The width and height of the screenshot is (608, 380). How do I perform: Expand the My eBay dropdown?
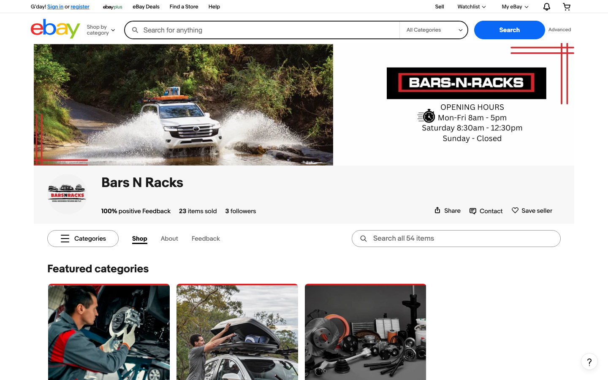point(515,7)
